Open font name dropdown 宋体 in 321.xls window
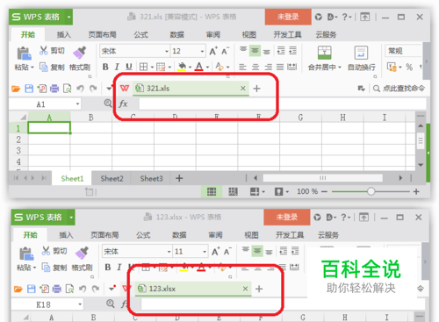Viewport: 439px width, 322px height. point(167,52)
